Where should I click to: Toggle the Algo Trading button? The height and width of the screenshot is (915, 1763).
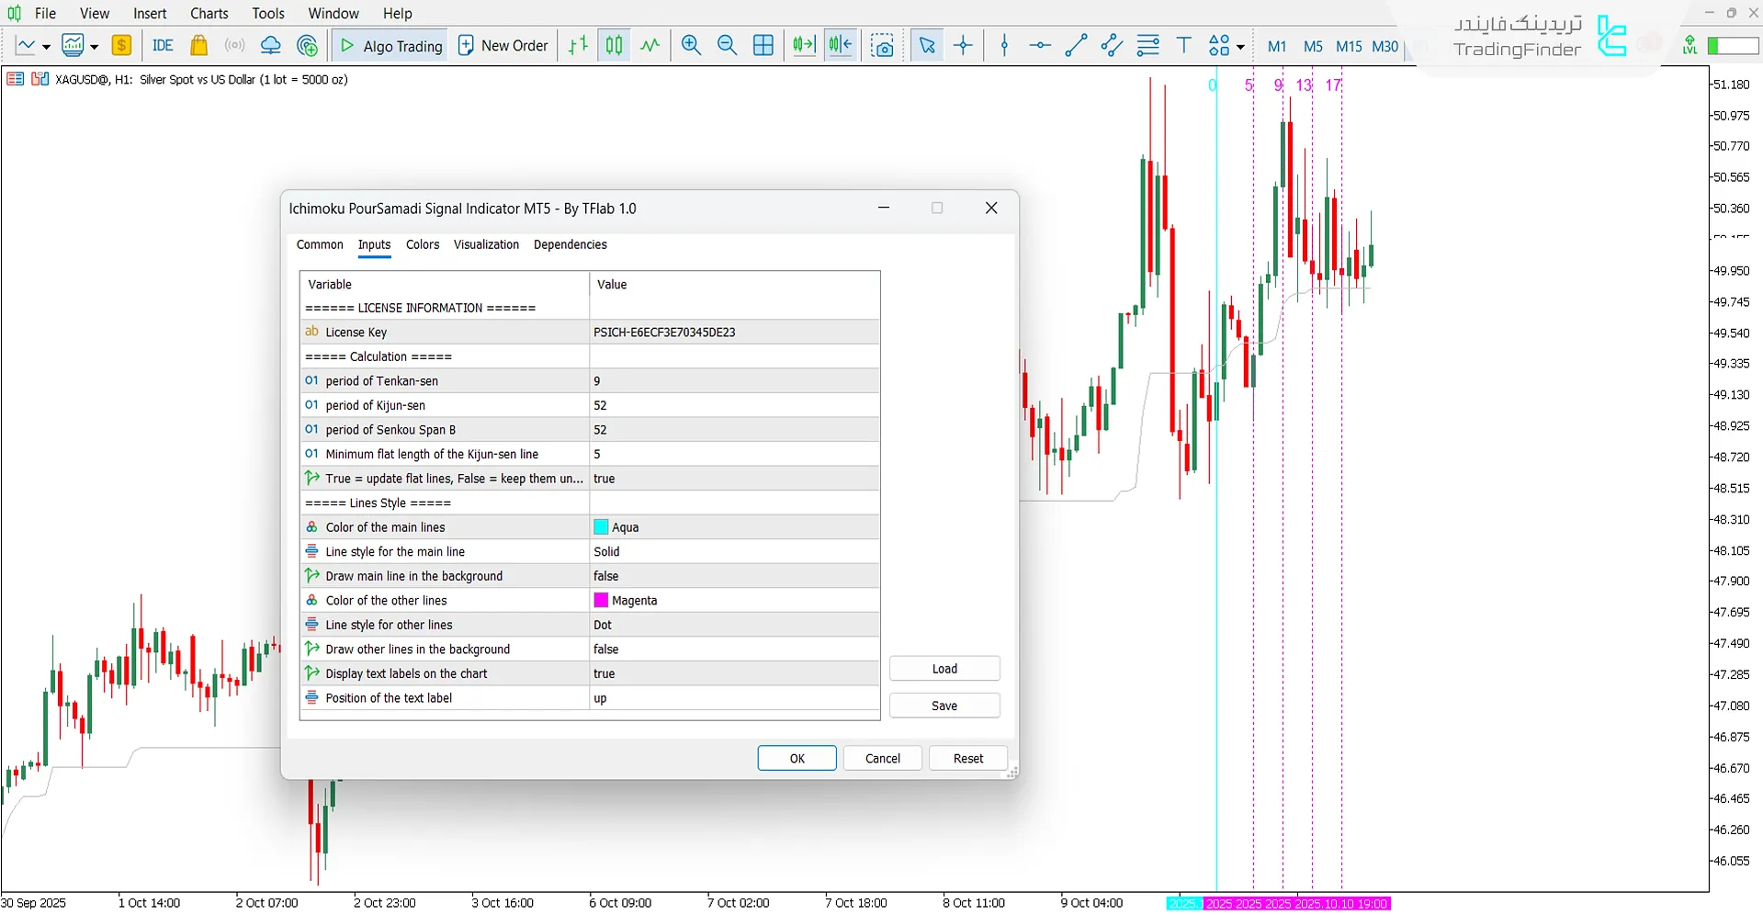pyautogui.click(x=390, y=46)
